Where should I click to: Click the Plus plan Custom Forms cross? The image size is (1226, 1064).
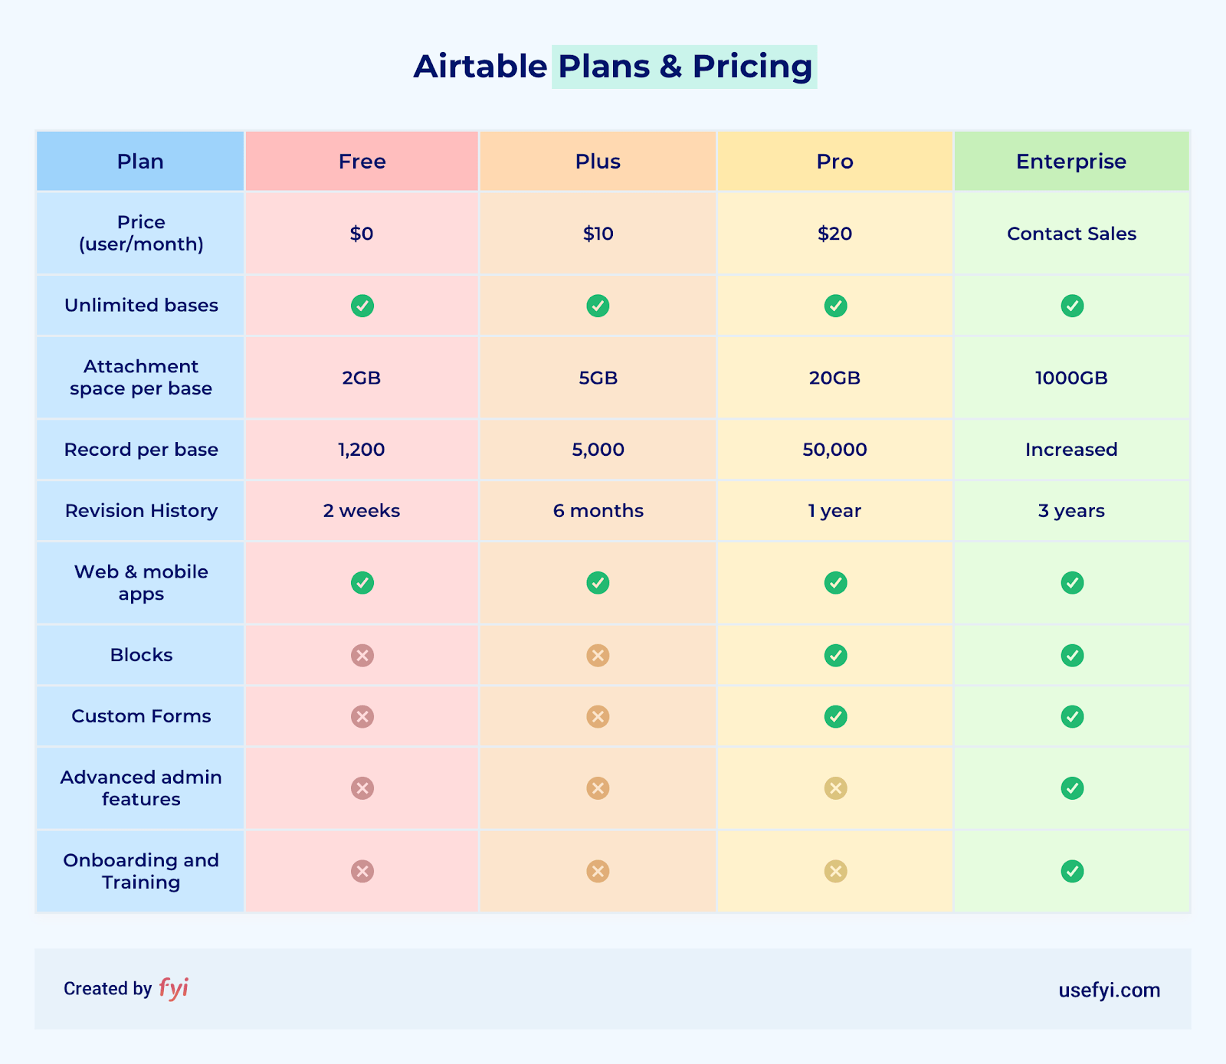click(598, 717)
